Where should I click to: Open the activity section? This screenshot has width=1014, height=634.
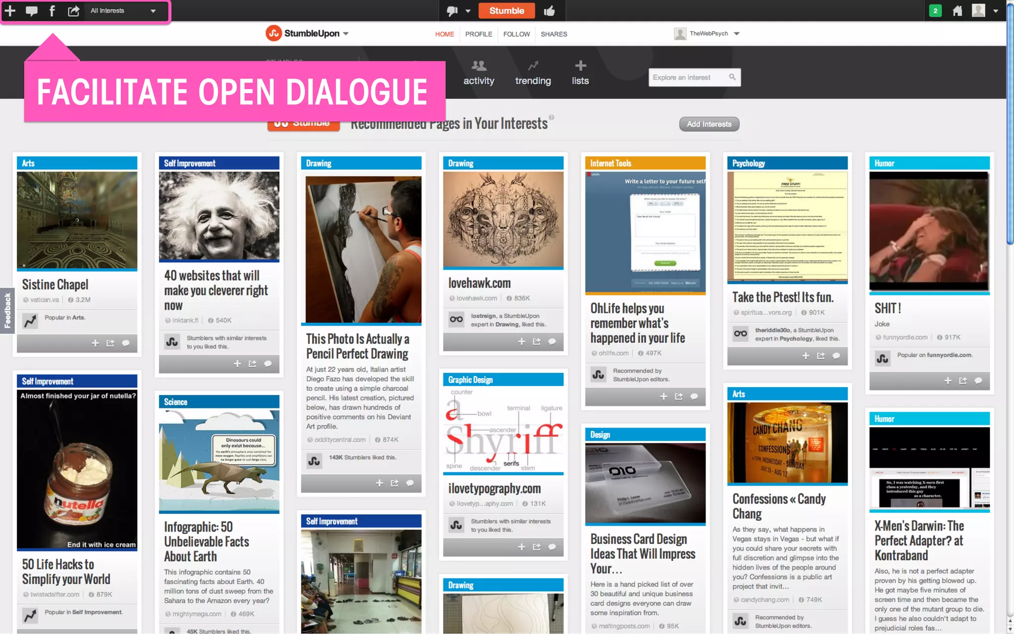pyautogui.click(x=479, y=73)
